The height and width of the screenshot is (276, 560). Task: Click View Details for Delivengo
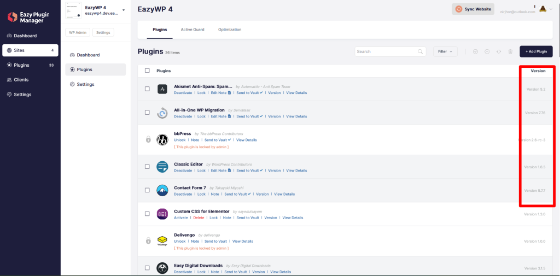(x=243, y=242)
